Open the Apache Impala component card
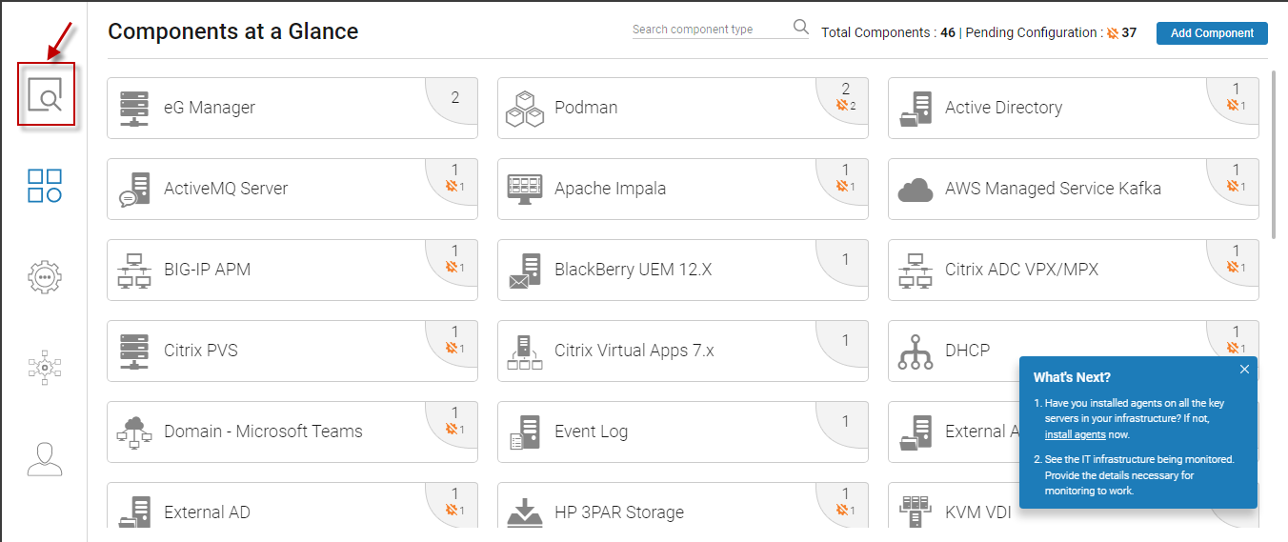 point(683,190)
